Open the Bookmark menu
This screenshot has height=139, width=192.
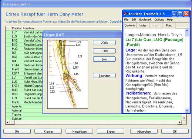(x=145, y=20)
